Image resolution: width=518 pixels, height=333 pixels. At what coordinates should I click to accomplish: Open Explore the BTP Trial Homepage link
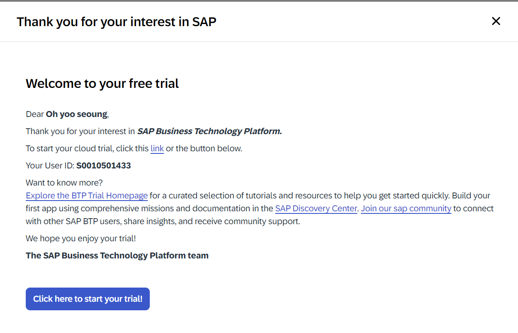click(87, 196)
